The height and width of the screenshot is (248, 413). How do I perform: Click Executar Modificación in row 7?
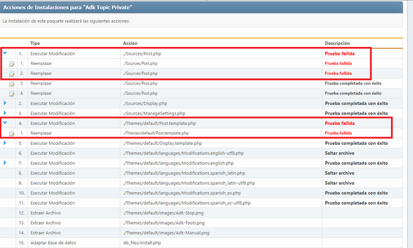point(53,163)
